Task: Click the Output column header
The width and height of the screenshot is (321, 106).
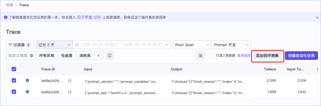Action: [x=177, y=69]
